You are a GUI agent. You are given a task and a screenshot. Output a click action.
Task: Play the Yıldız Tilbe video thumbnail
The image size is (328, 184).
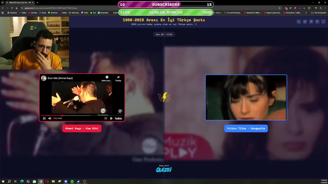[x=246, y=97]
